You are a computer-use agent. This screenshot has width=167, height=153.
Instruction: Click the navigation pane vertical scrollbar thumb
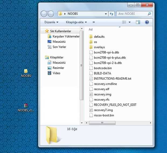pyautogui.click(x=82, y=65)
